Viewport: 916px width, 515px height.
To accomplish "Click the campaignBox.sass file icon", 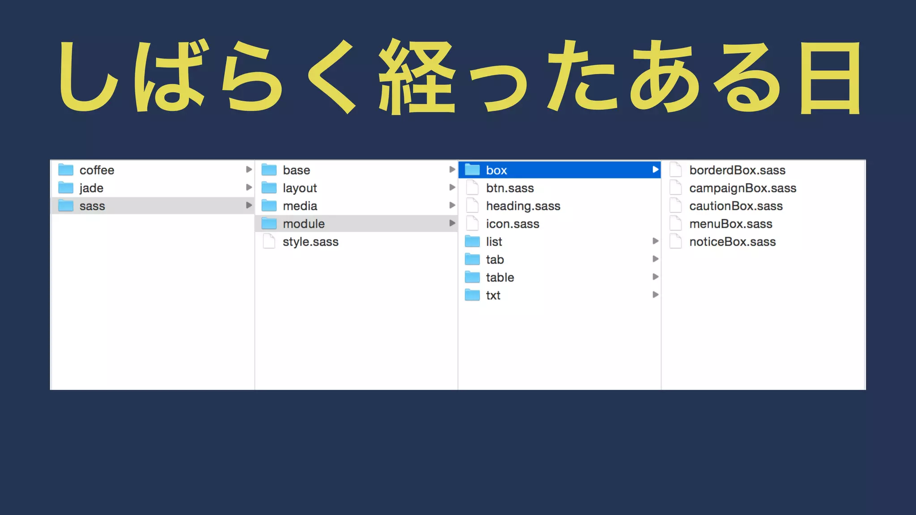I will 676,188.
